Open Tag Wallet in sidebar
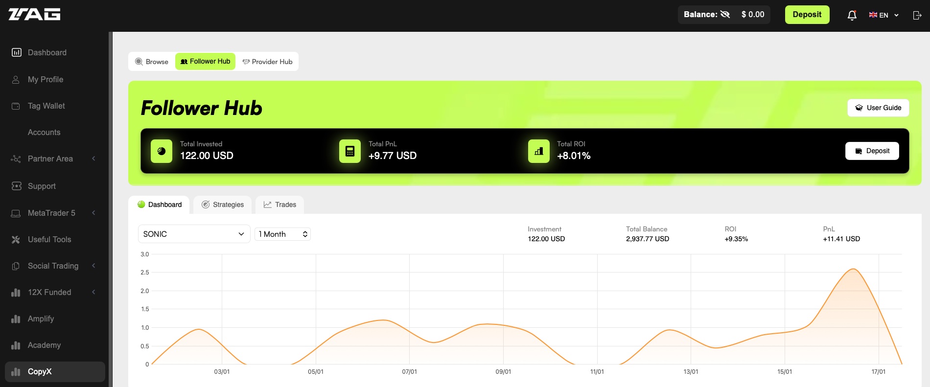 coord(46,106)
